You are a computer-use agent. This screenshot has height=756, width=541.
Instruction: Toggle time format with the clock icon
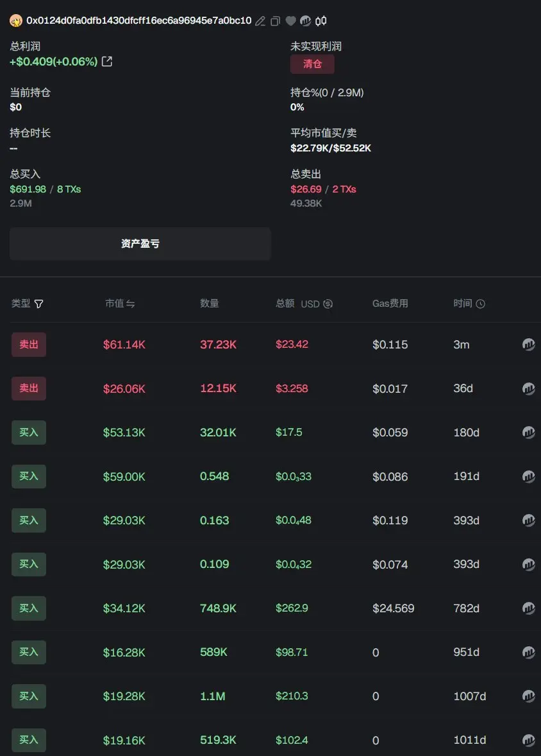pyautogui.click(x=480, y=304)
